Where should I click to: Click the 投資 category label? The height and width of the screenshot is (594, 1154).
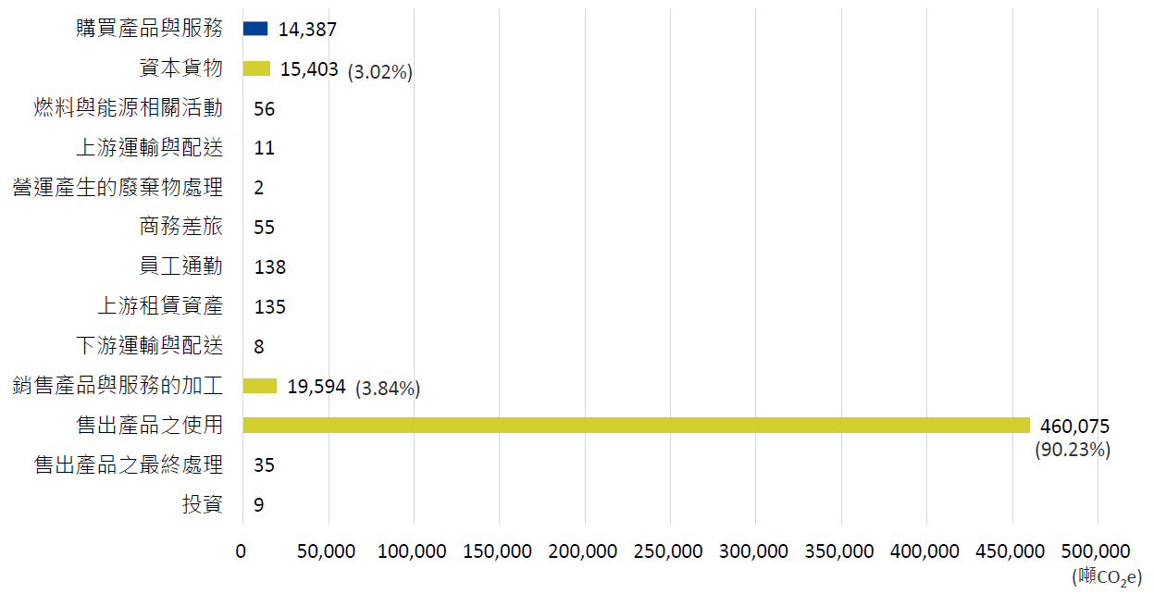point(203,505)
